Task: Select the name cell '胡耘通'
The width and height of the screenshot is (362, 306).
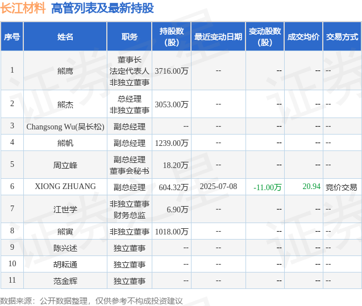Action: (65, 265)
